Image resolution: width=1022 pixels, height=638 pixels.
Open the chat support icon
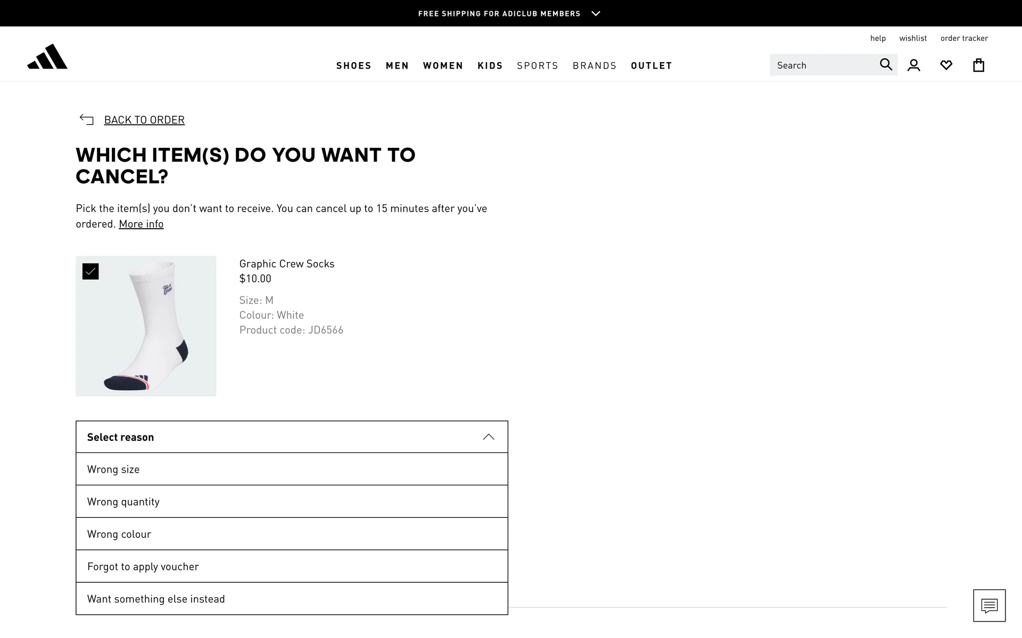989,606
